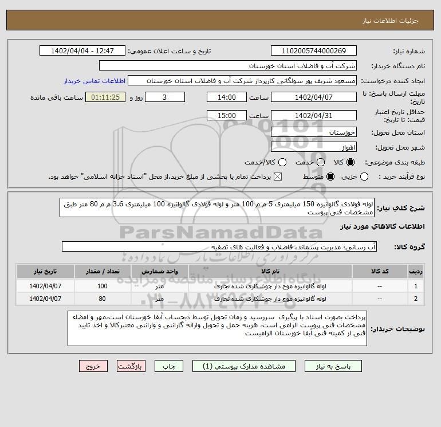Click row 2 product name cell
The height and width of the screenshot is (427, 441).
click(x=270, y=299)
